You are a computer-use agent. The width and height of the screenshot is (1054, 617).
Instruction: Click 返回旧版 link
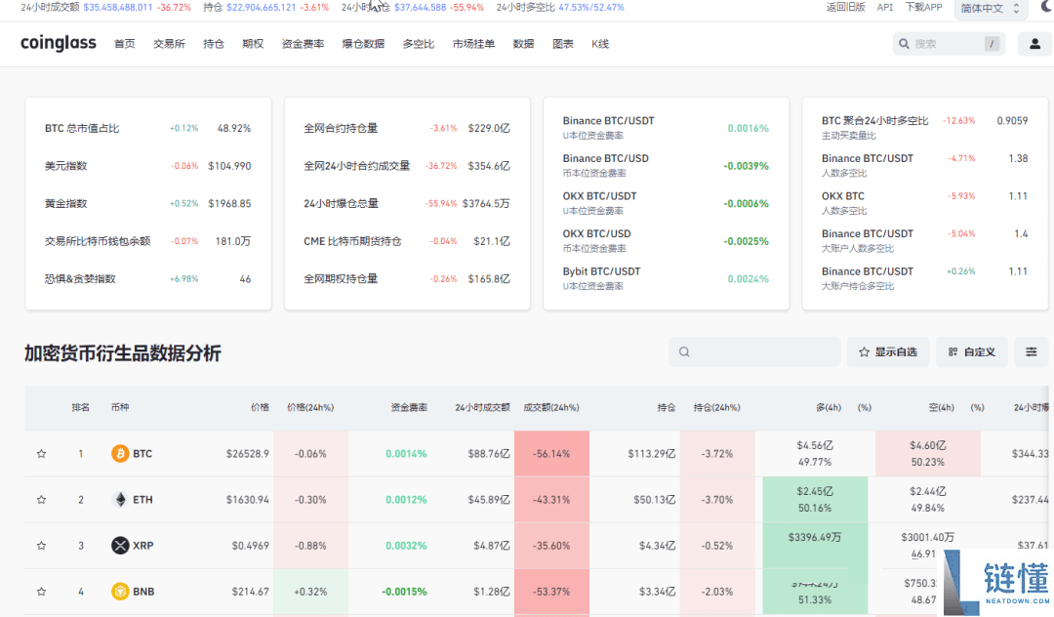pos(845,8)
